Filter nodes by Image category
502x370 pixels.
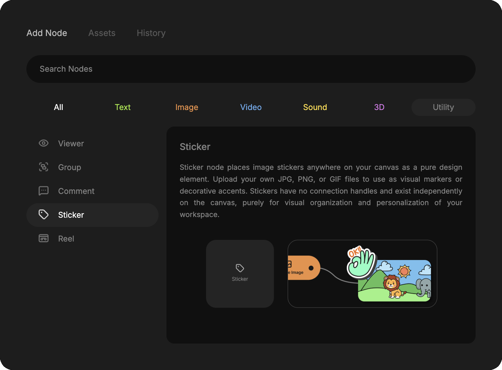point(187,107)
